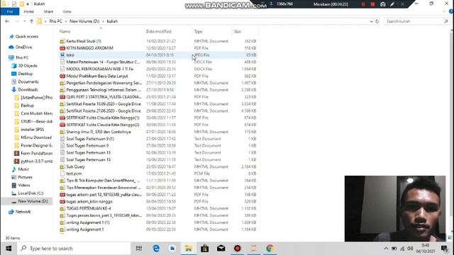Open Downloads in navigation pane
Screen dimensions: 454x255
pyautogui.click(x=28, y=90)
